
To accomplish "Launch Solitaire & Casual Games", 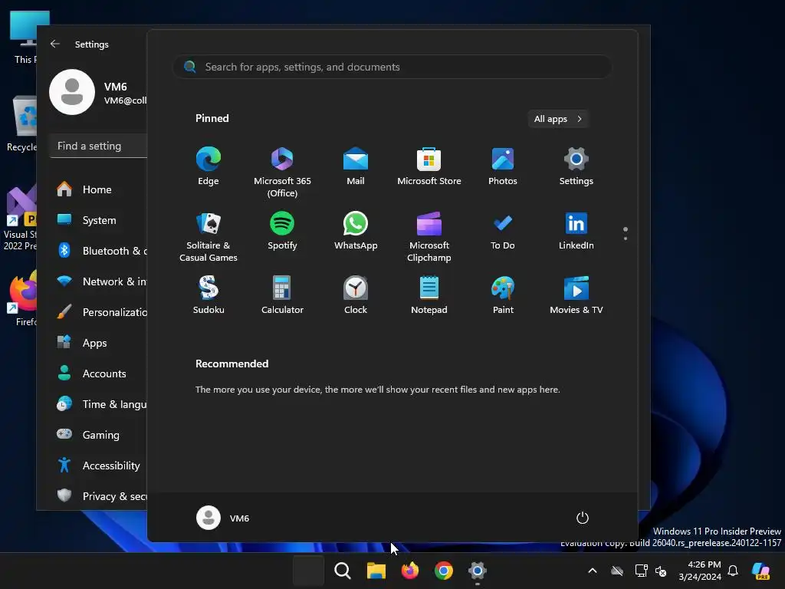I will click(209, 236).
